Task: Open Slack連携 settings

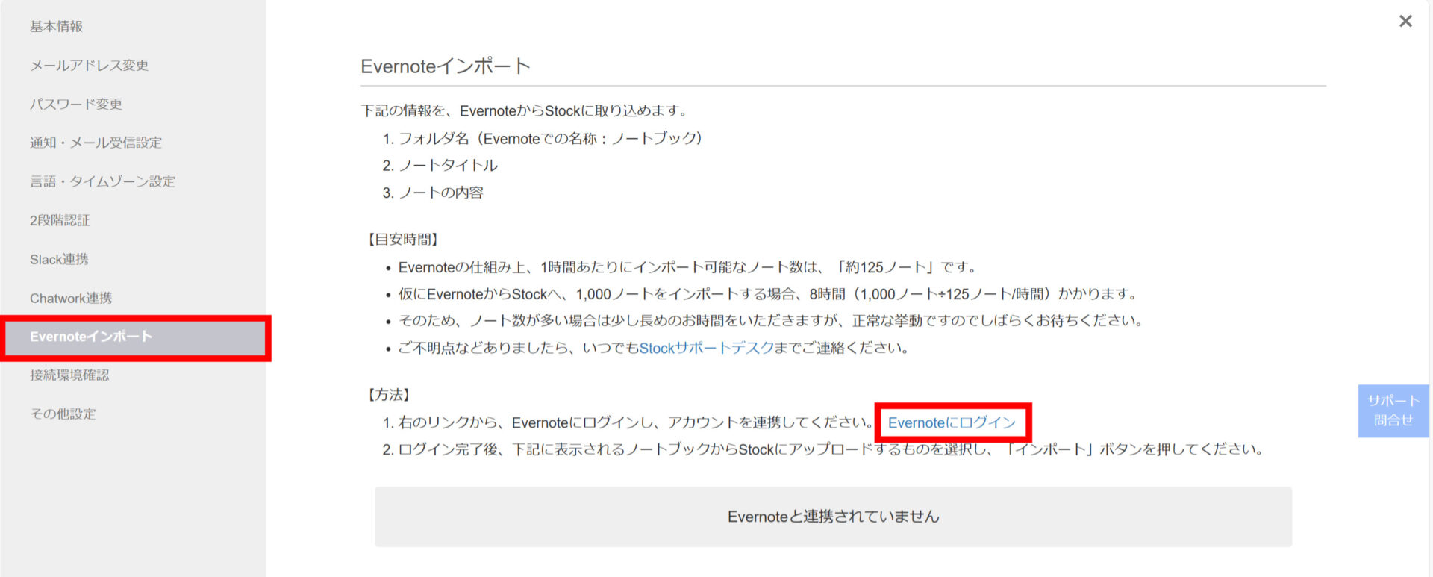Action: (x=59, y=259)
